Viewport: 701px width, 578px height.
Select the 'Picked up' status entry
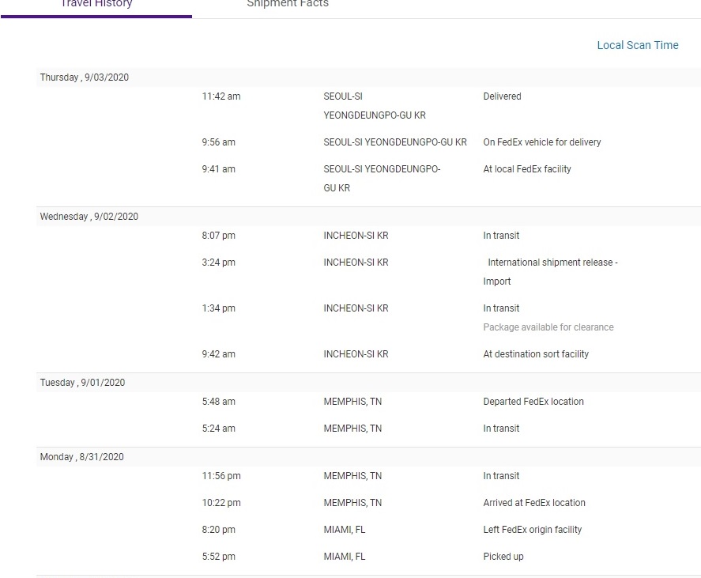point(503,557)
